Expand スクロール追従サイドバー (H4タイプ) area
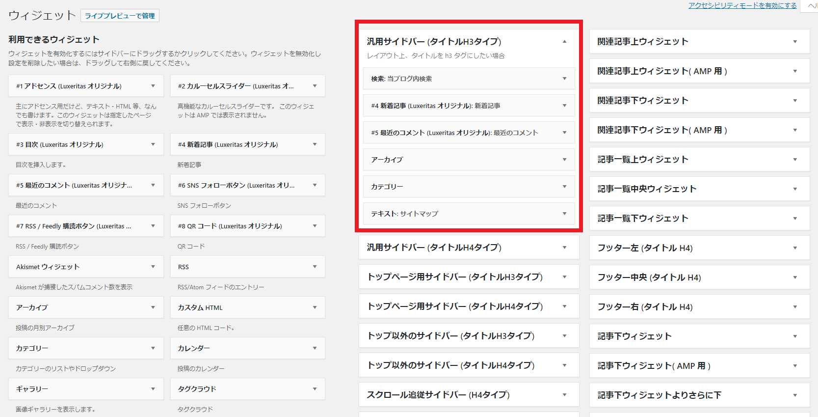 tap(564, 395)
